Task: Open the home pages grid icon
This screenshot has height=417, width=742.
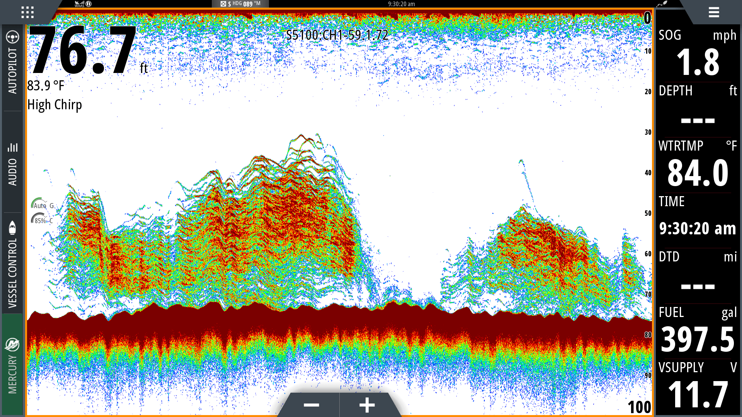Action: pos(27,12)
